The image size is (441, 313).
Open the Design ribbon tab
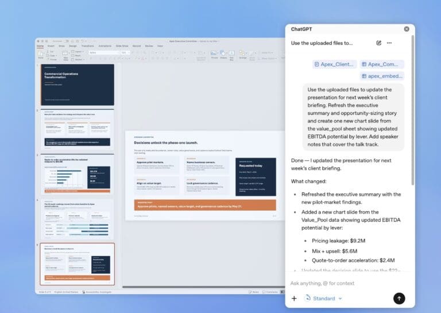73,46
